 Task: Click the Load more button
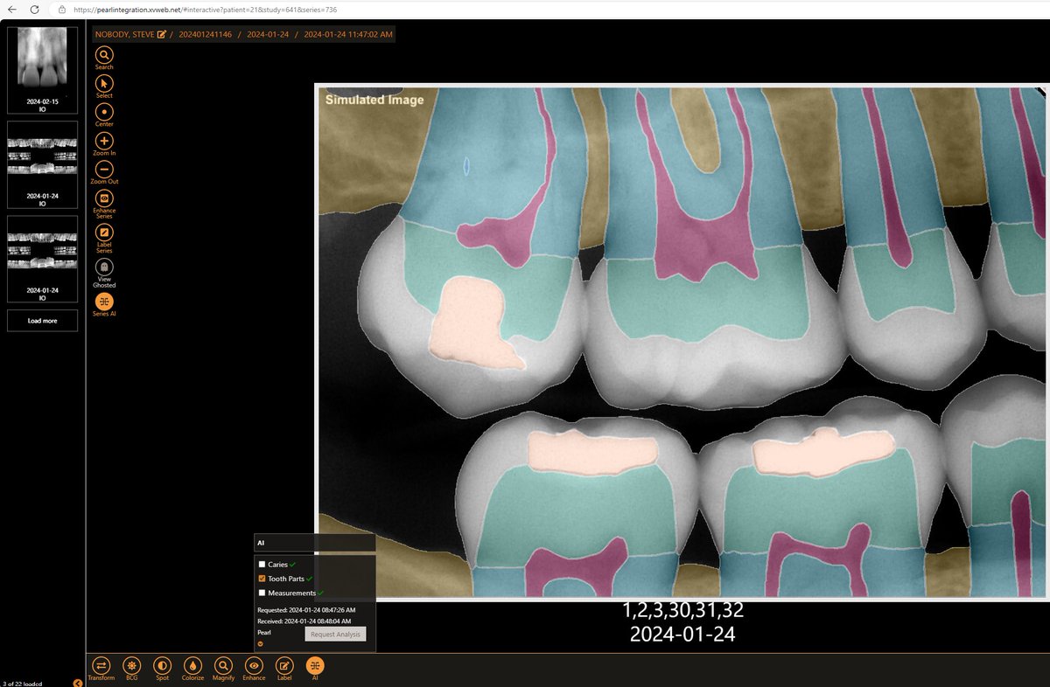pos(42,321)
